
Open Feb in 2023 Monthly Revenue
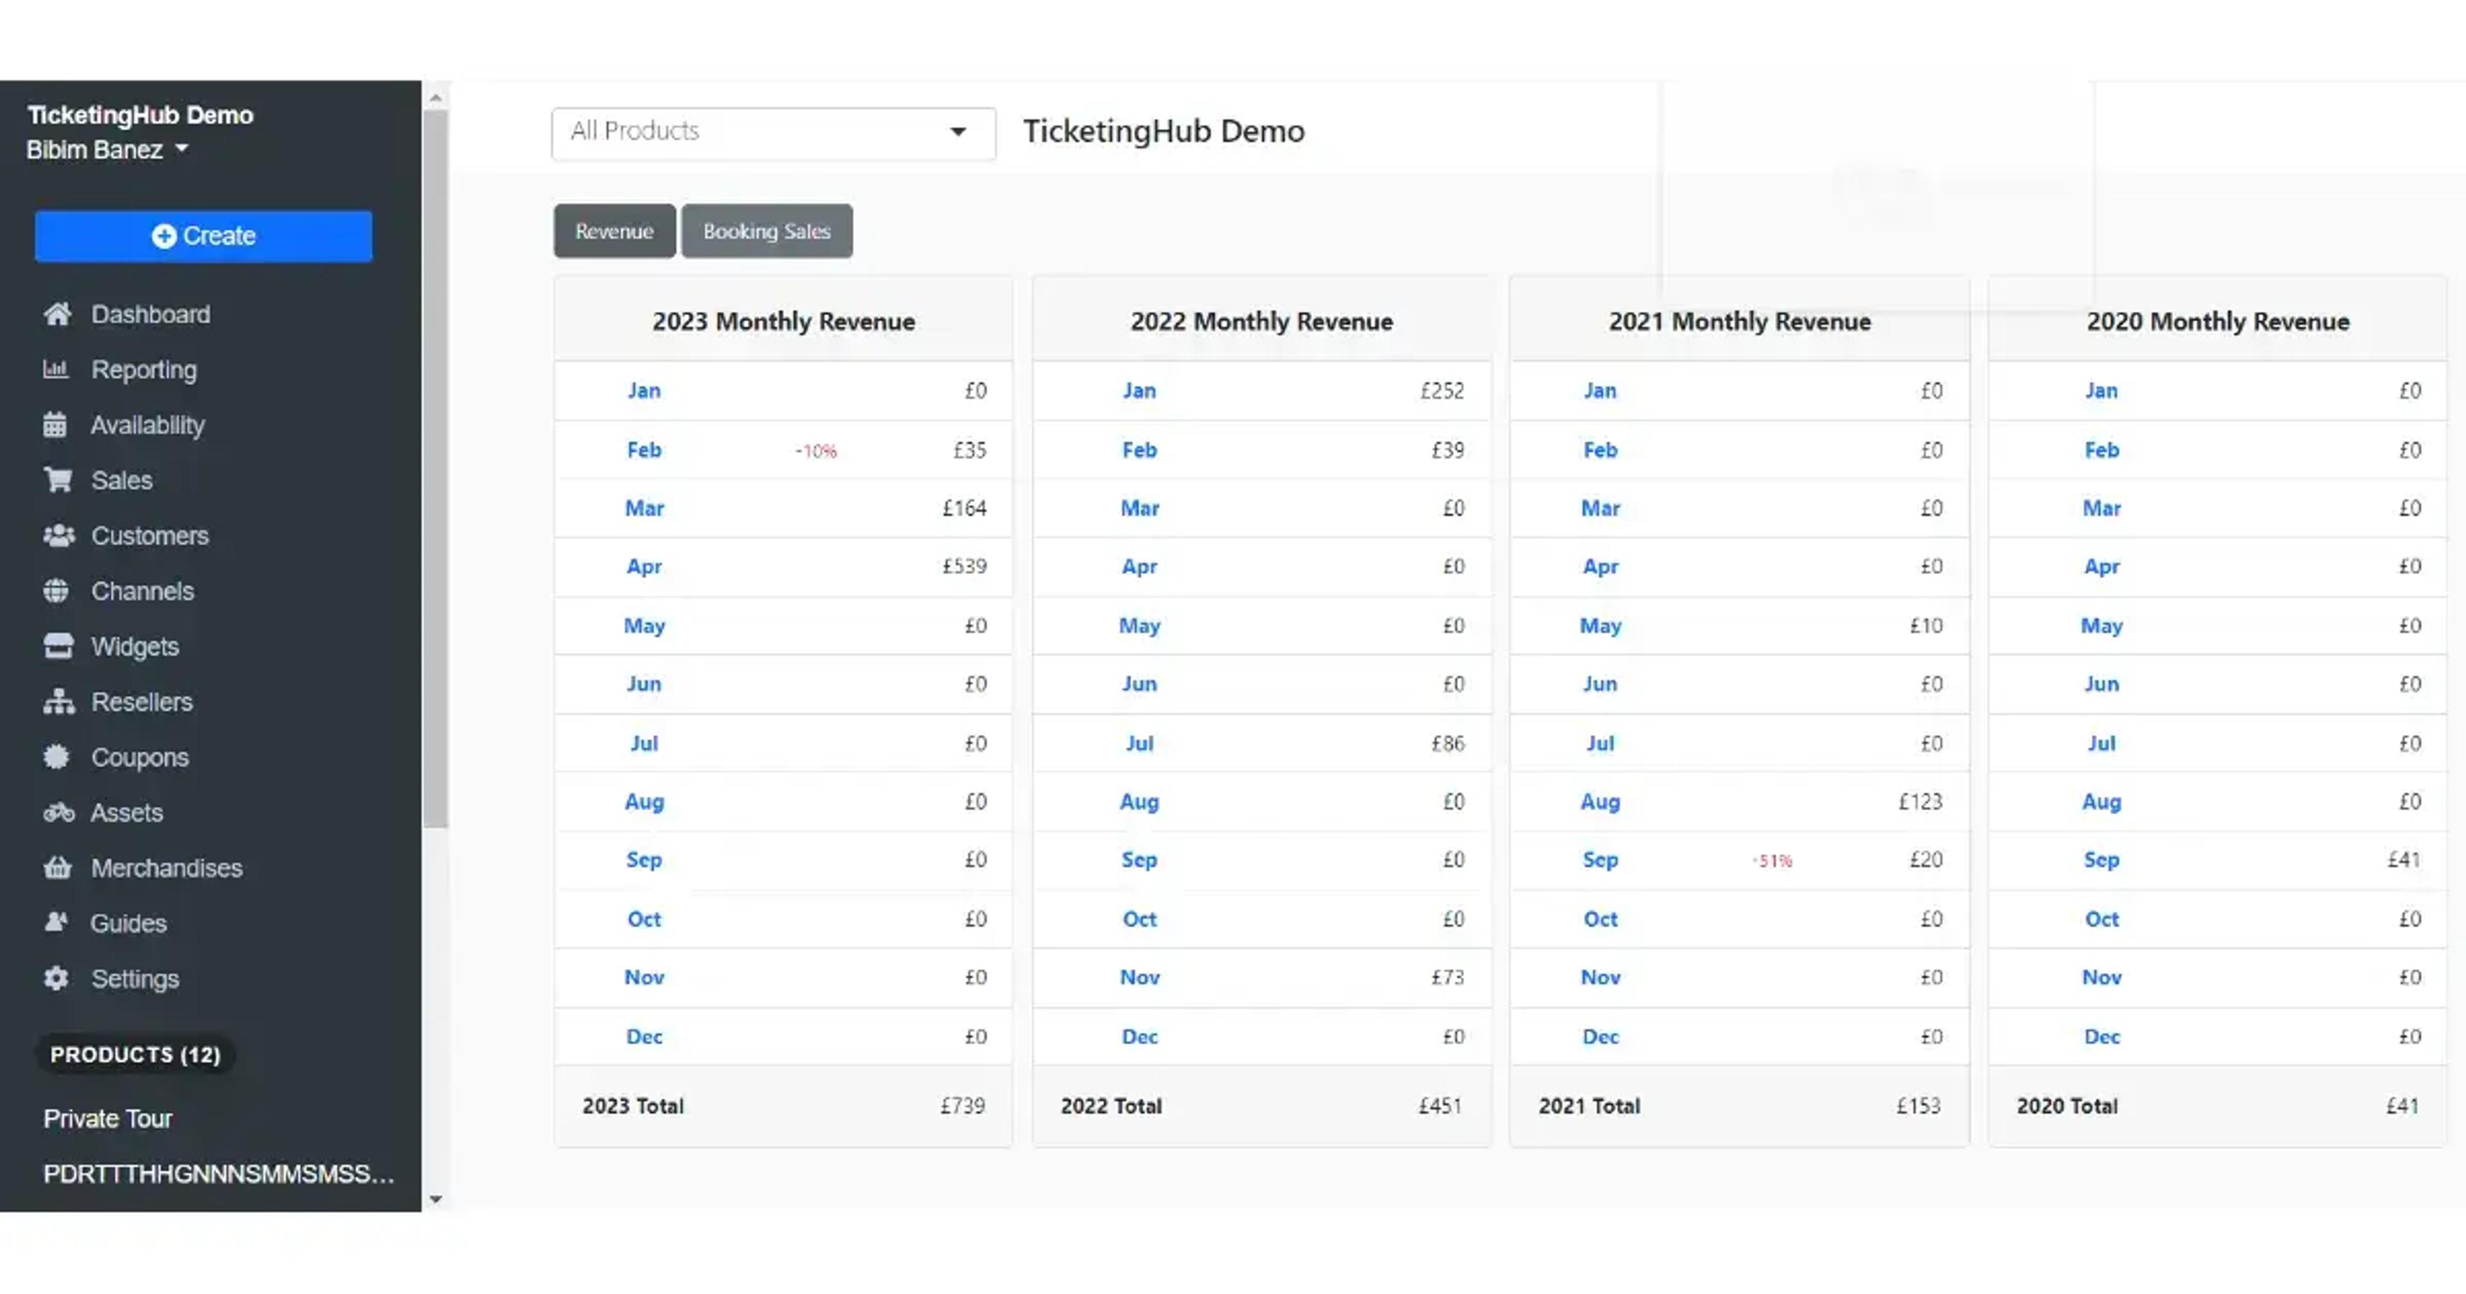[x=644, y=450]
